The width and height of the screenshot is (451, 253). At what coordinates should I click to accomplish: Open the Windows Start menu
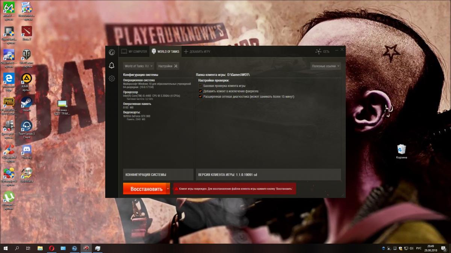tap(6, 248)
